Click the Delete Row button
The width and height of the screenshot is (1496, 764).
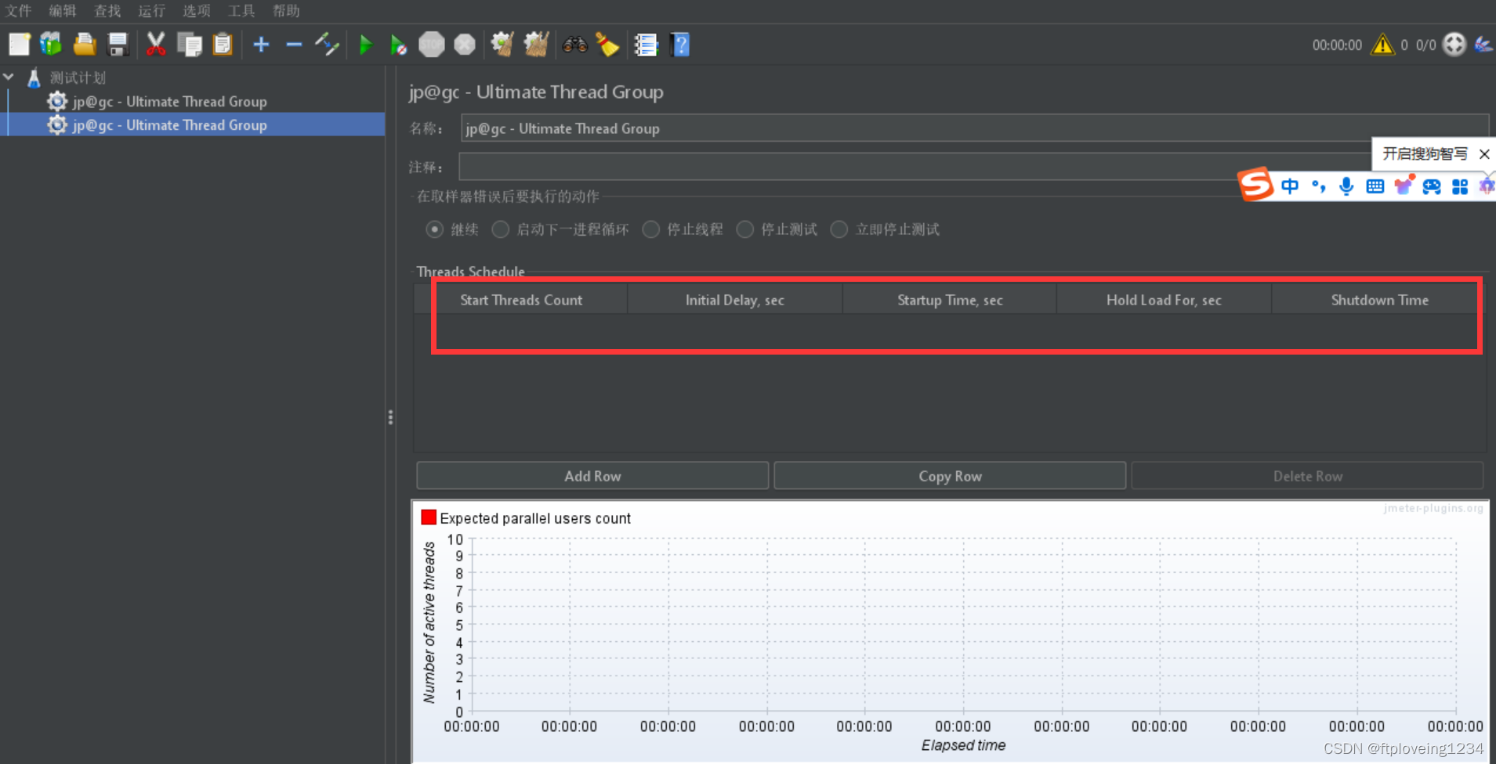[x=1307, y=476]
